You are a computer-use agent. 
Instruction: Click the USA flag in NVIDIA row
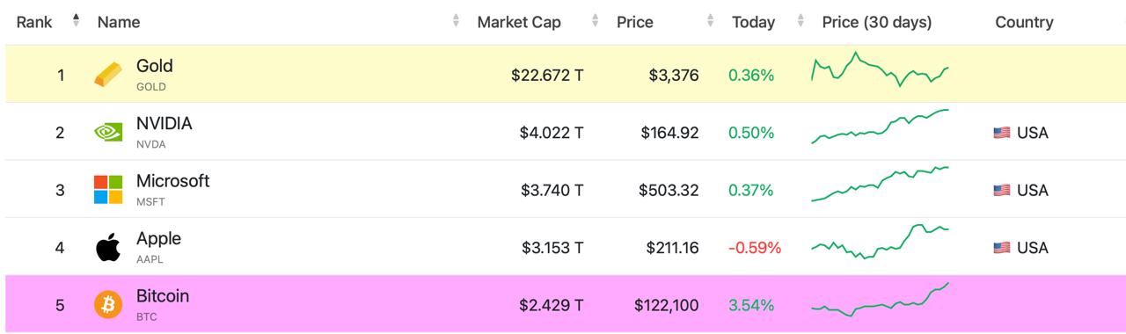pos(1001,133)
